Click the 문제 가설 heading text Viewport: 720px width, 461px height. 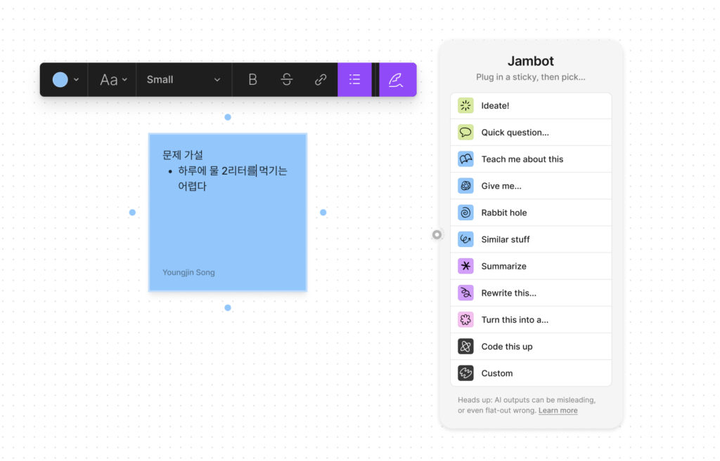(183, 155)
